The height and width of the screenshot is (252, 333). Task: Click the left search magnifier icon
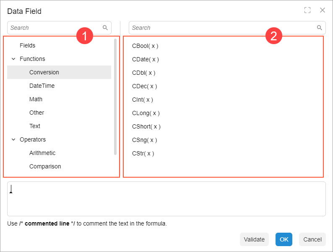click(105, 28)
